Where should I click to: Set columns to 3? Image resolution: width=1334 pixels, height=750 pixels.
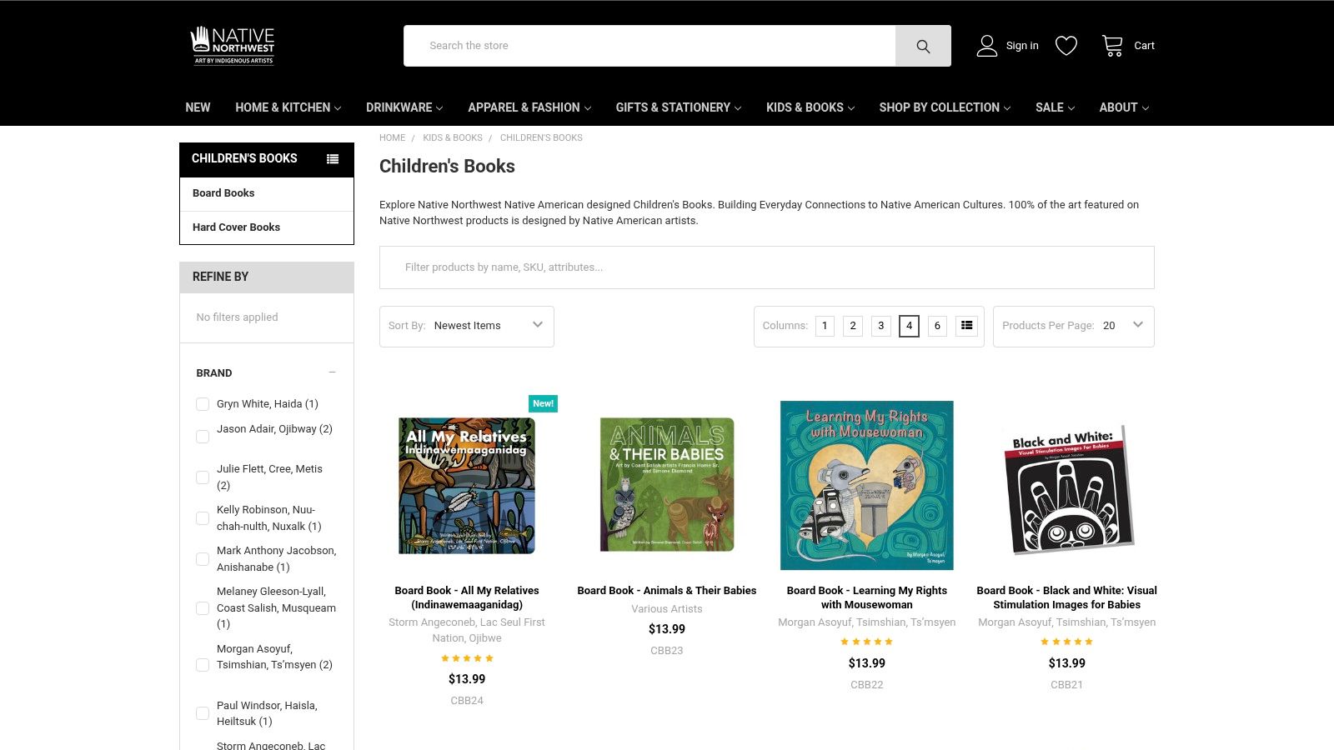click(x=881, y=326)
